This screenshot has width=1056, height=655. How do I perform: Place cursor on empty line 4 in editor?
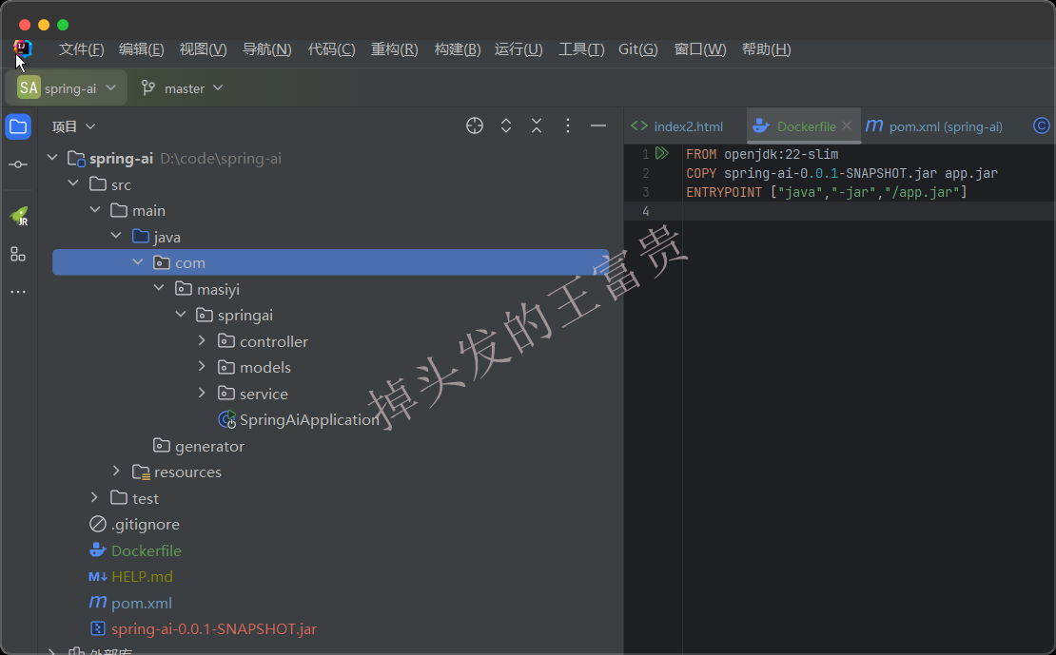click(869, 211)
